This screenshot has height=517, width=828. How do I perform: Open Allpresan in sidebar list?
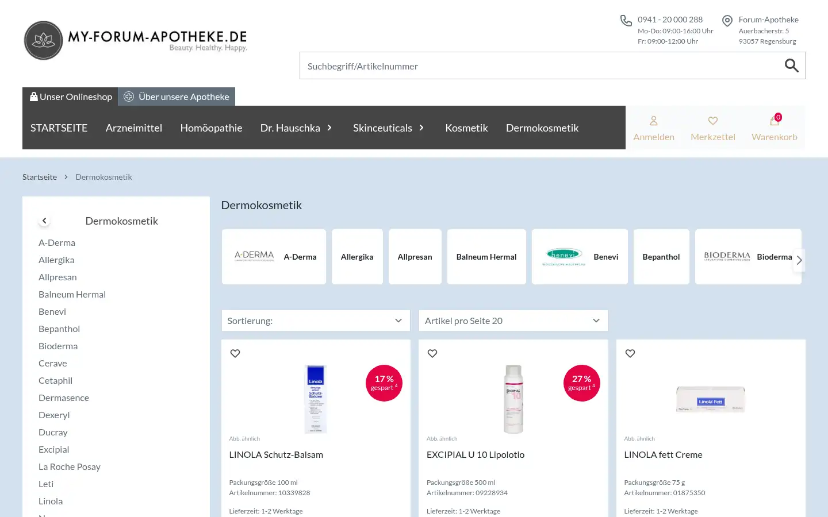point(57,277)
